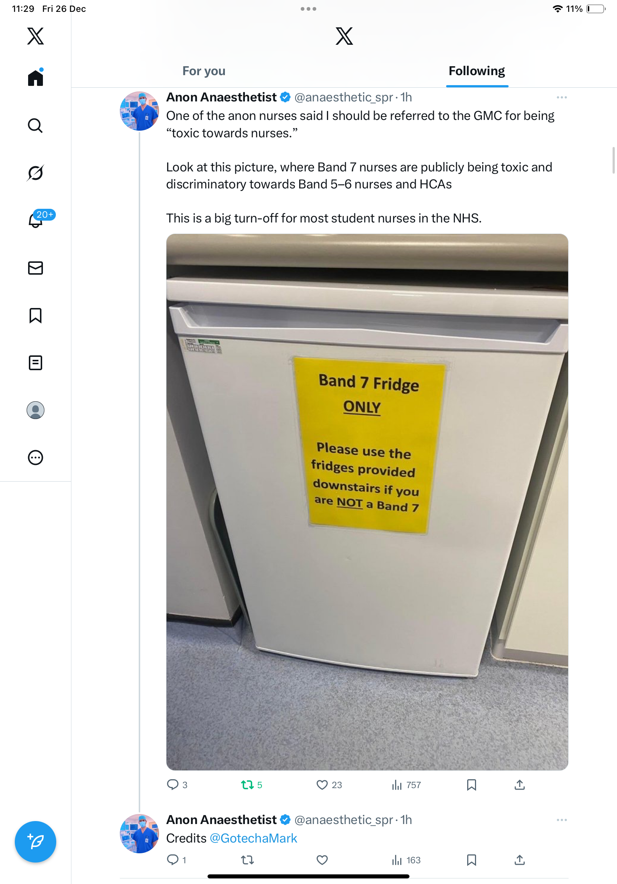
Task: Open profile avatar in sidebar
Action: 36,410
